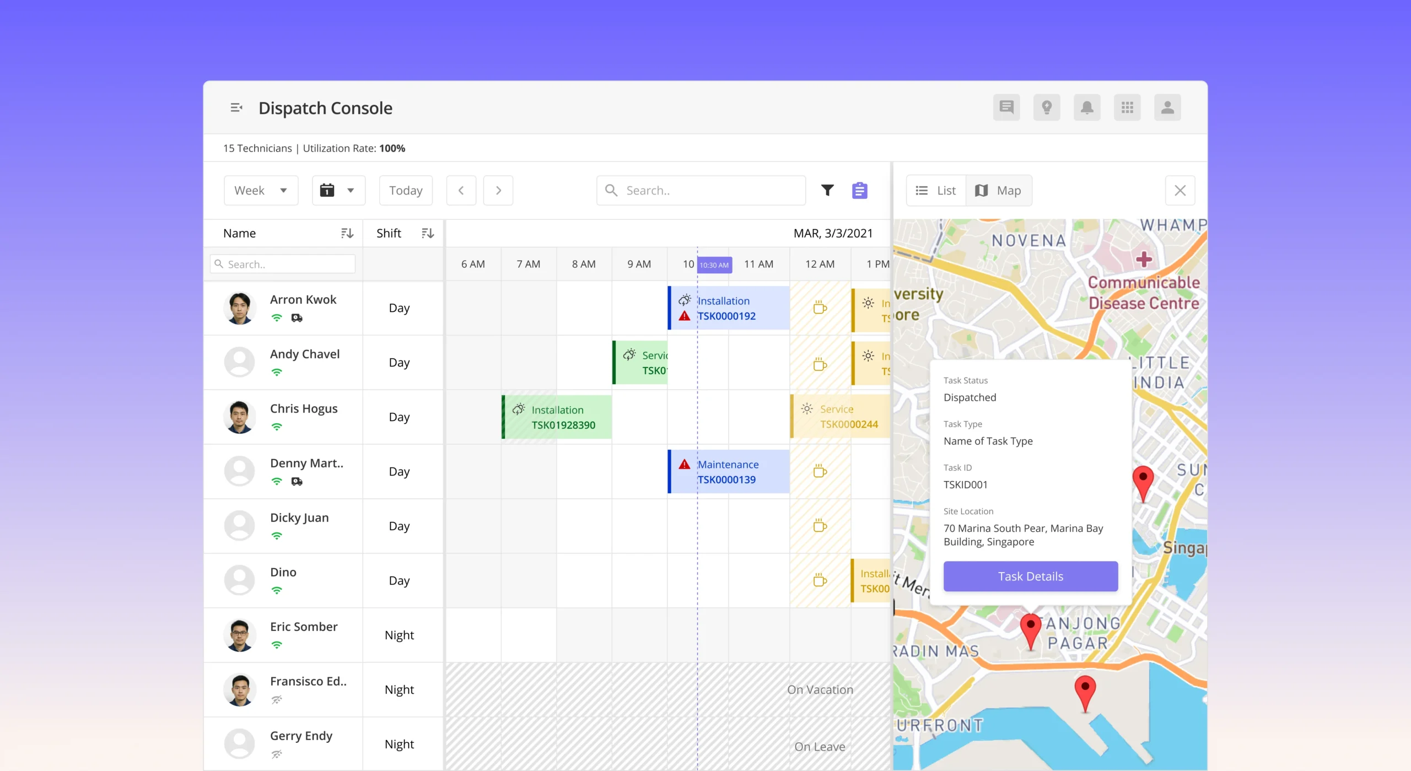Select Chris Hogus's avatar
This screenshot has width=1411, height=771.
coord(240,417)
